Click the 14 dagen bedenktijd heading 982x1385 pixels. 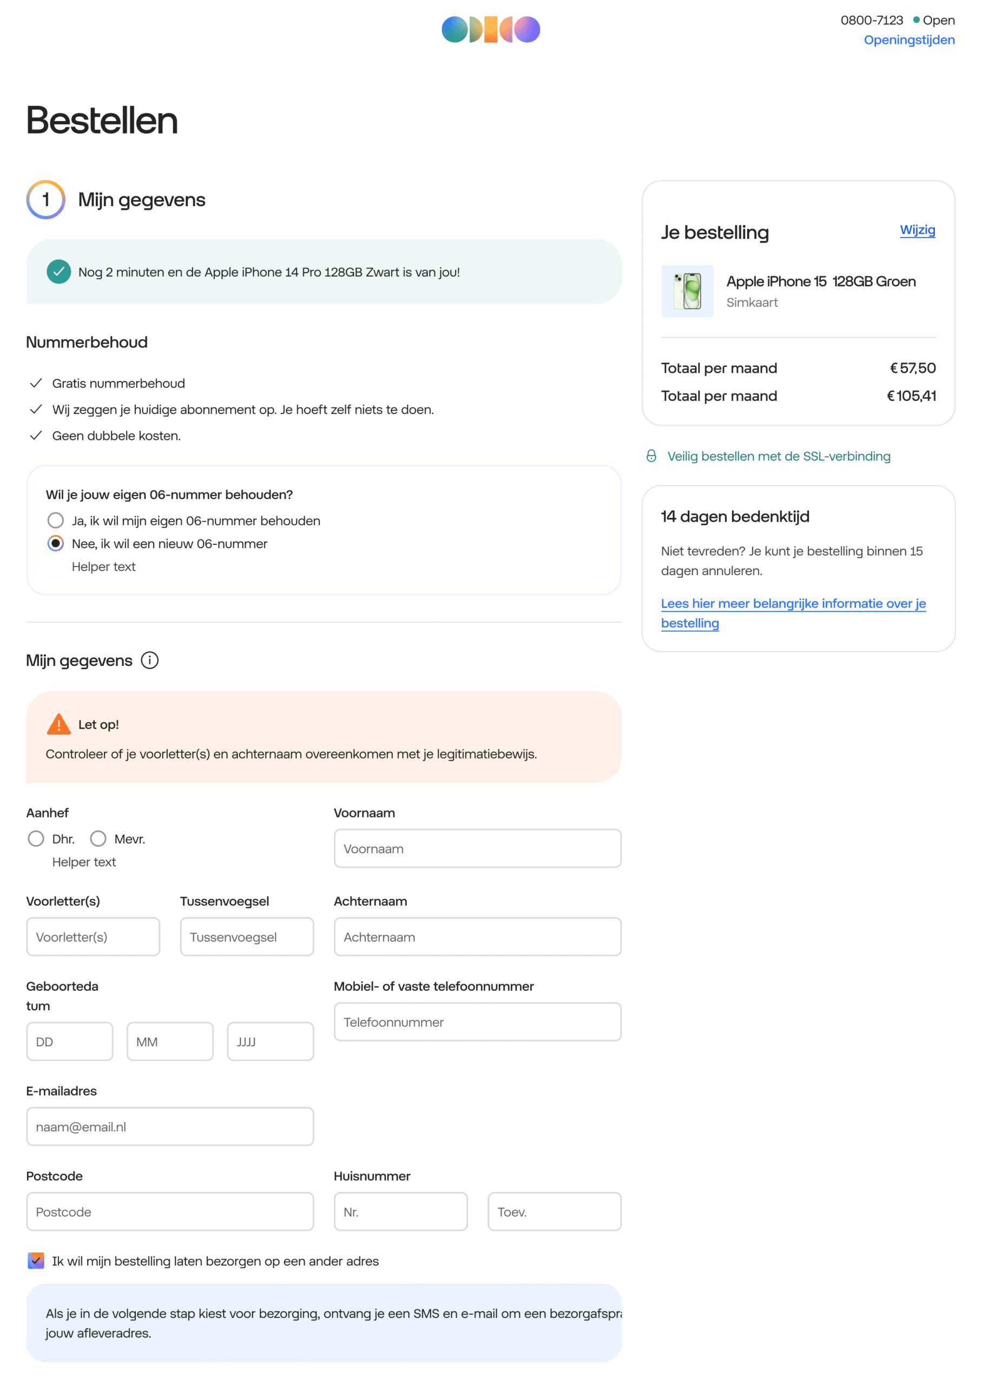click(x=735, y=516)
